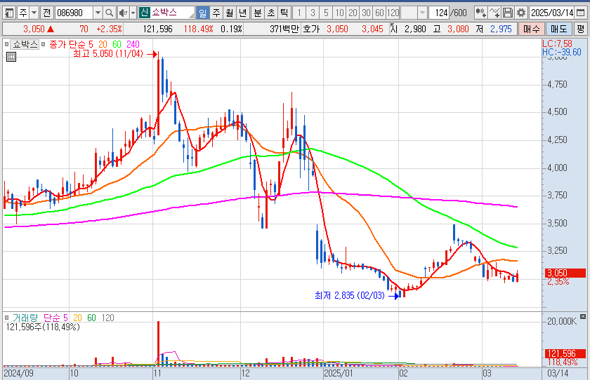Expand dropdown arrow next to speaker
590x380 pixels.
click(x=133, y=13)
